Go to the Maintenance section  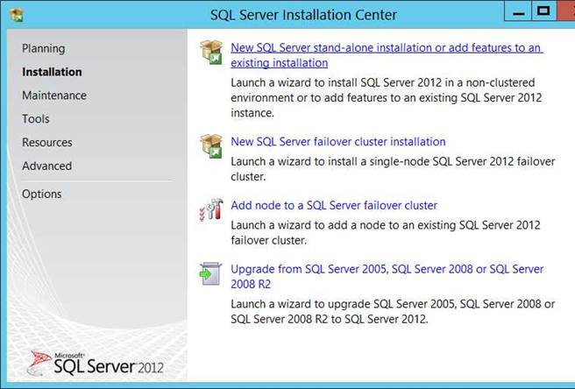54,95
